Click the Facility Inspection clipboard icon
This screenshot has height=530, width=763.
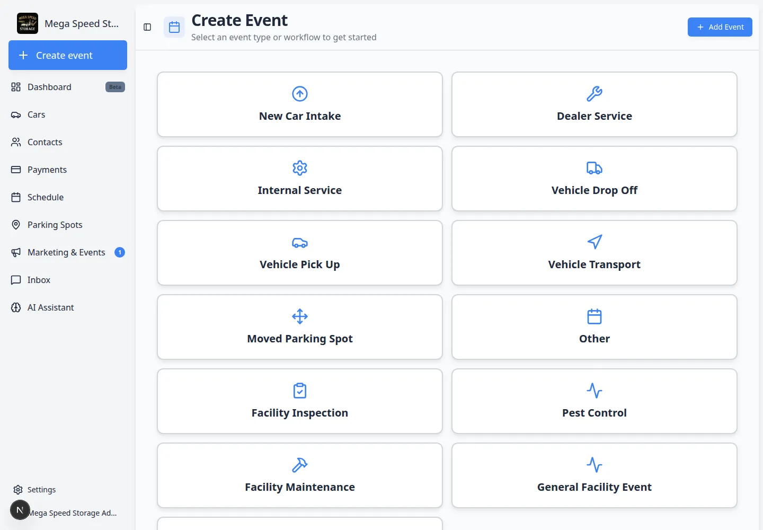pos(300,391)
